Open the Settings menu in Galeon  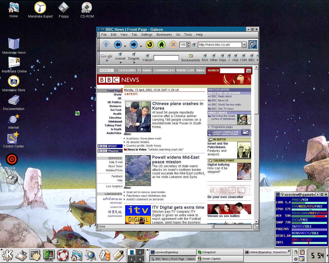coord(147,35)
